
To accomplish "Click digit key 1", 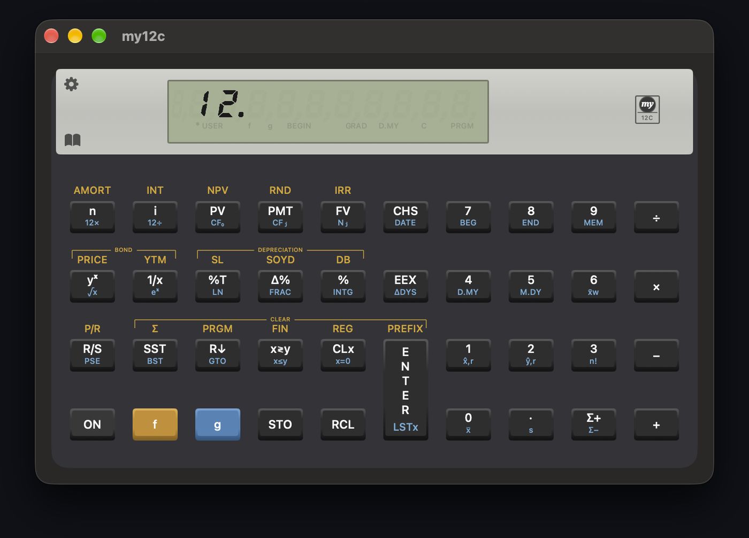I will pos(468,355).
